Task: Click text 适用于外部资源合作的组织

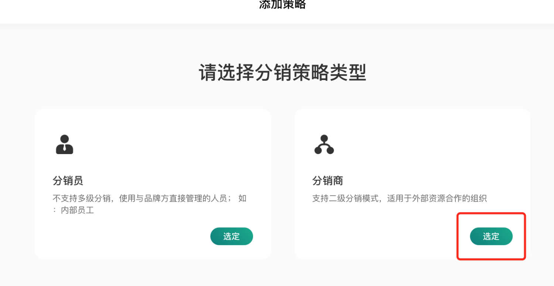Action: 437,198
